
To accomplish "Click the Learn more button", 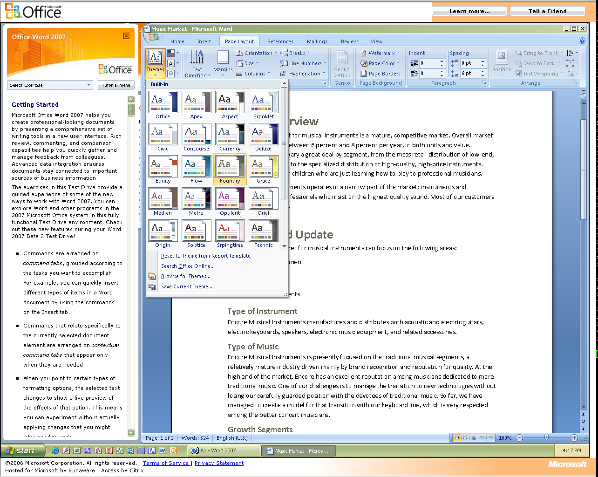I will 469,11.
